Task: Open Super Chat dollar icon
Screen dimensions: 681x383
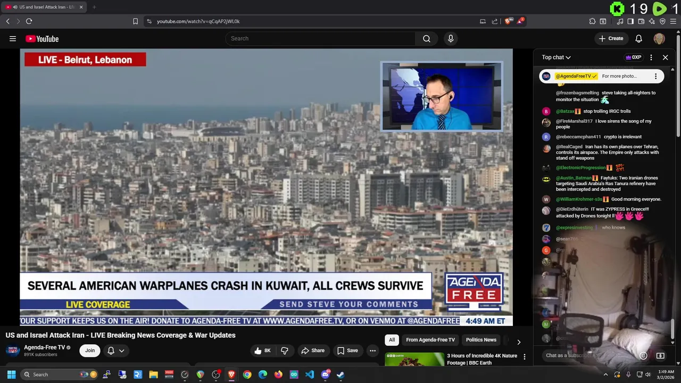Action: pyautogui.click(x=660, y=355)
